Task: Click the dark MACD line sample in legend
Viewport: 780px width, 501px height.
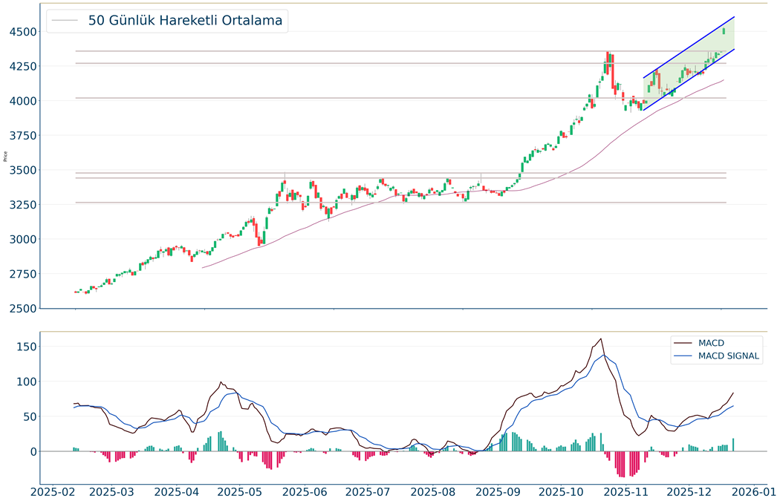Action: tap(683, 343)
